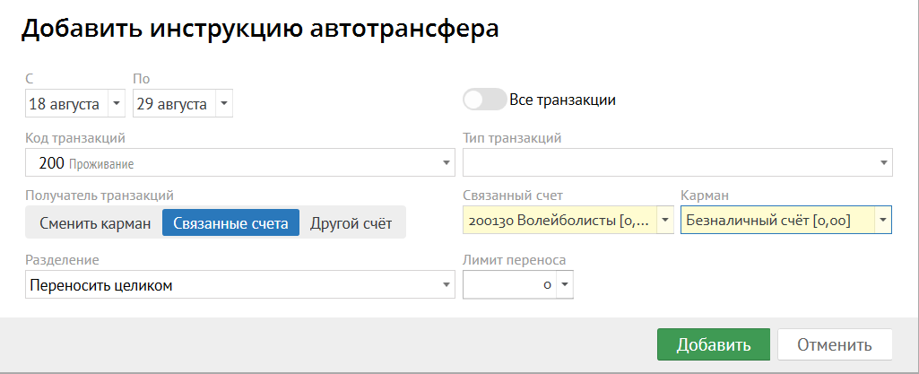Image resolution: width=919 pixels, height=374 pixels.
Task: Open the "По" end date dropdown arrow
Action: pyautogui.click(x=223, y=104)
